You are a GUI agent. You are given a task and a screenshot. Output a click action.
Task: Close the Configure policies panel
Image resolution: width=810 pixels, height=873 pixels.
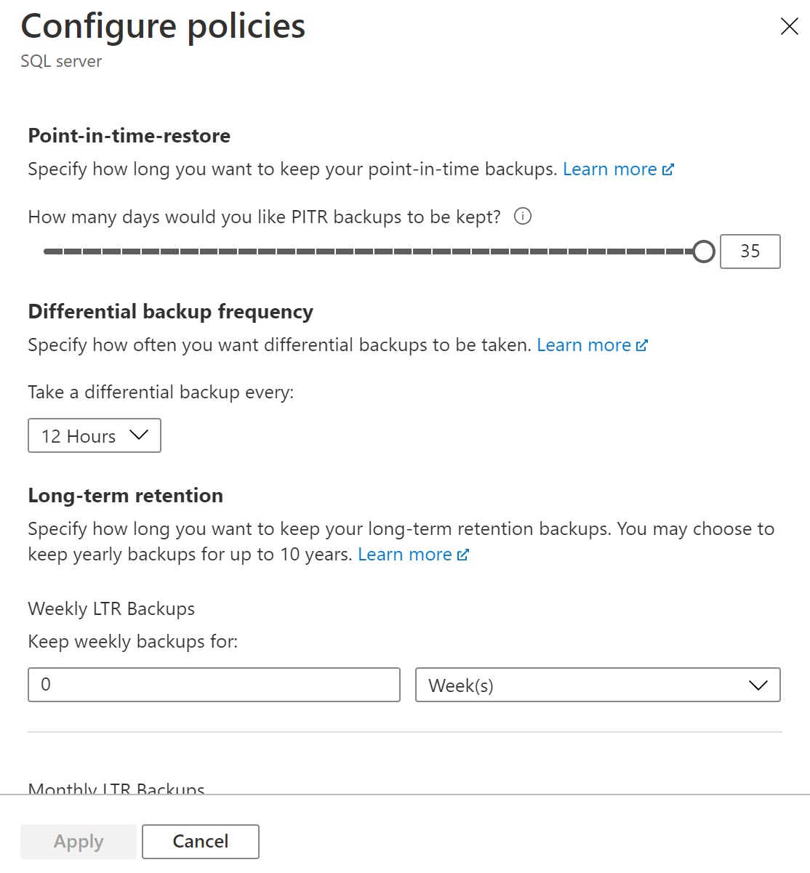pyautogui.click(x=789, y=27)
